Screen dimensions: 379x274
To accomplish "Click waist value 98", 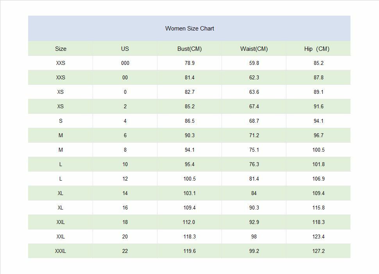I will pyautogui.click(x=254, y=236).
